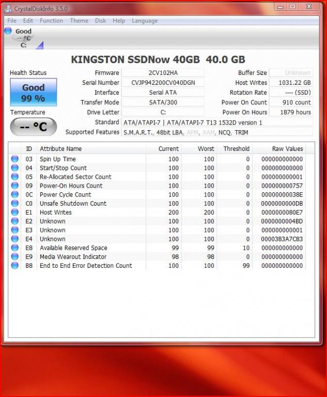
Task: Open the Disk menu
Action: pyautogui.click(x=101, y=21)
